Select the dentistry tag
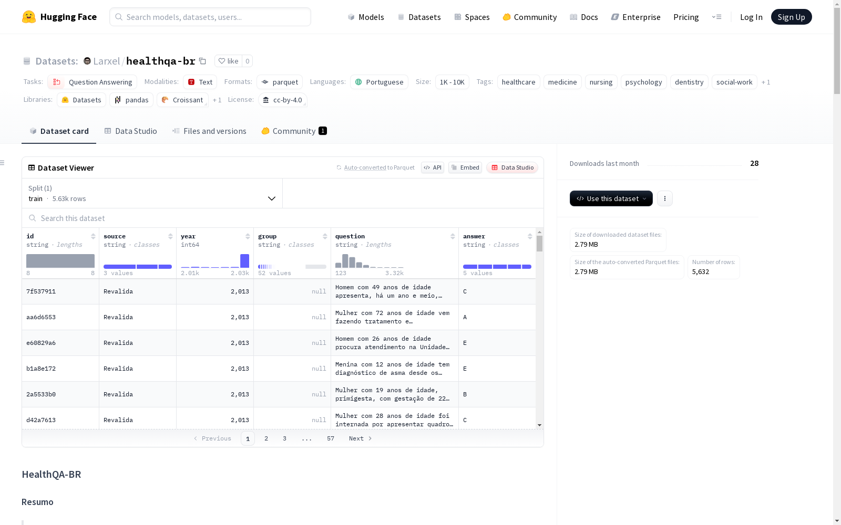 [x=689, y=82]
